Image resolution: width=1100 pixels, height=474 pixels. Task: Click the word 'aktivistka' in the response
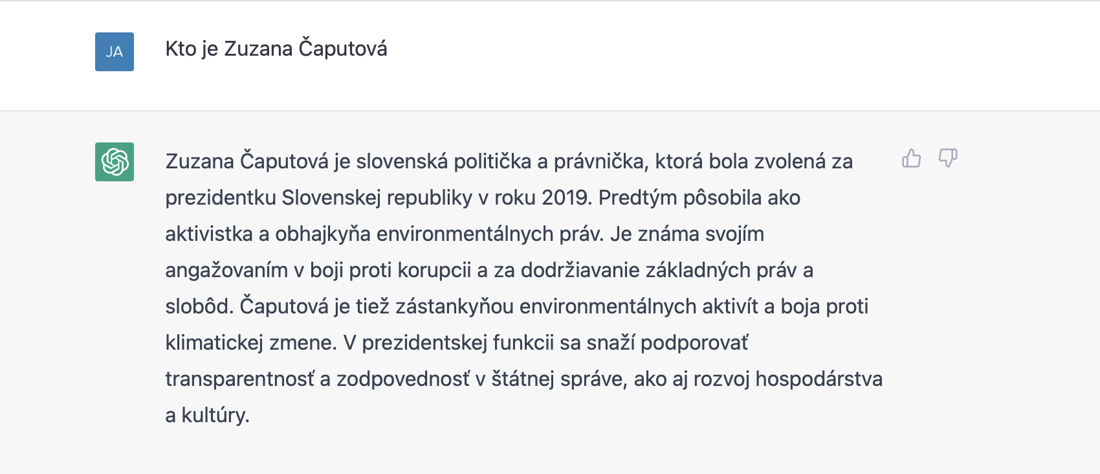[x=209, y=234]
